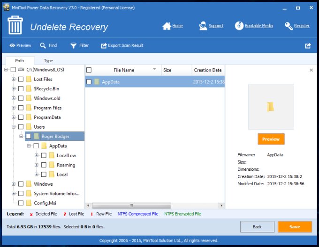Click the Roger Bodger folder icon
This screenshot has width=319, height=247.
point(37,136)
